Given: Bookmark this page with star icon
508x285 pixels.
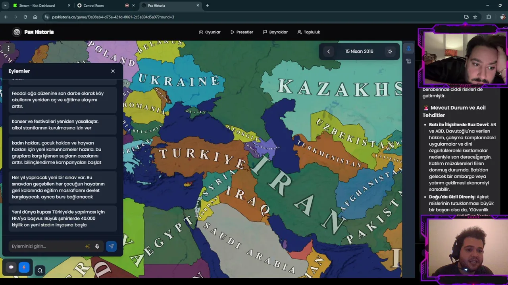Looking at the screenshot, I should click(475, 17).
